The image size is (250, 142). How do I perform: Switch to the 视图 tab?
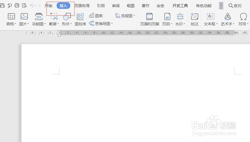pyautogui.click(x=131, y=6)
